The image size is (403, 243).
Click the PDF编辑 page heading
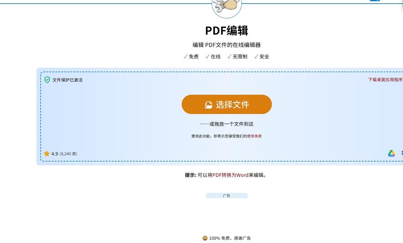(x=227, y=30)
